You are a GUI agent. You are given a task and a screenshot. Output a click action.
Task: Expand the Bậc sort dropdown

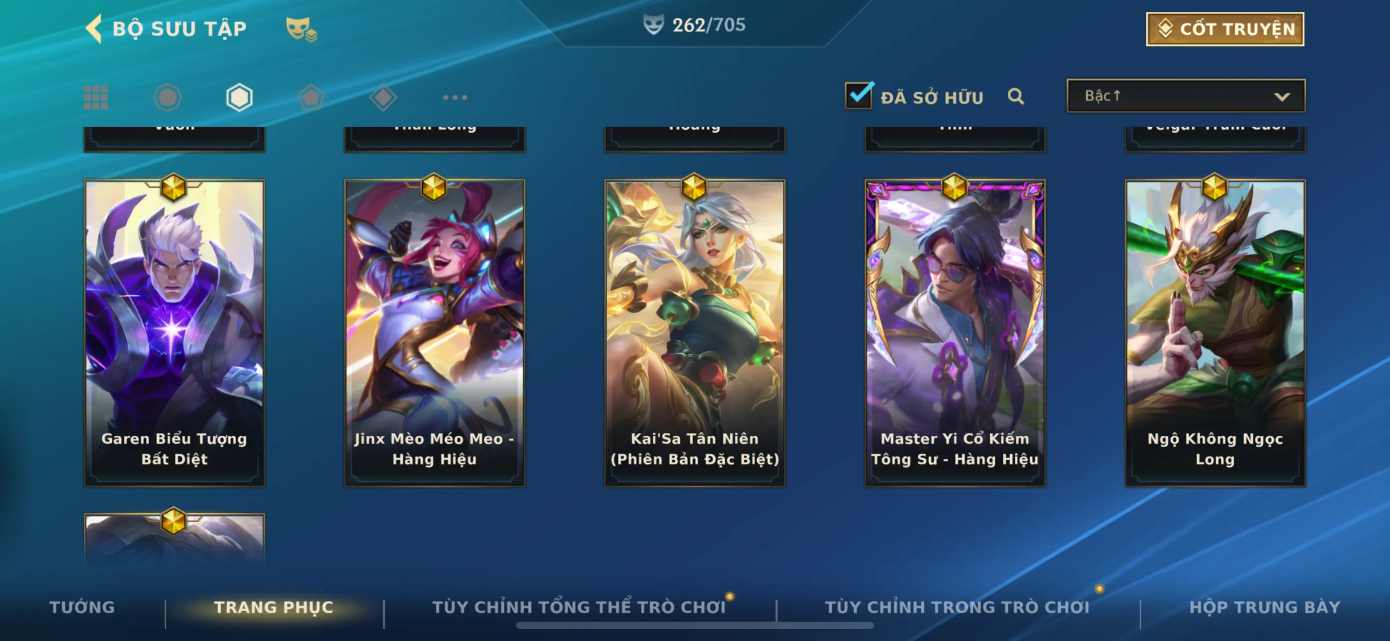coord(1186,96)
